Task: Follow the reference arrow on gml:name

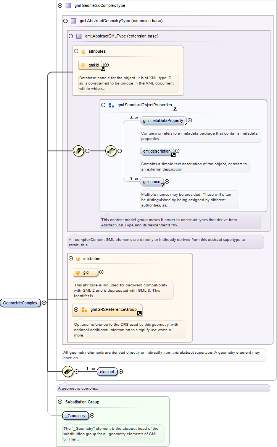Action: pyautogui.click(x=163, y=185)
